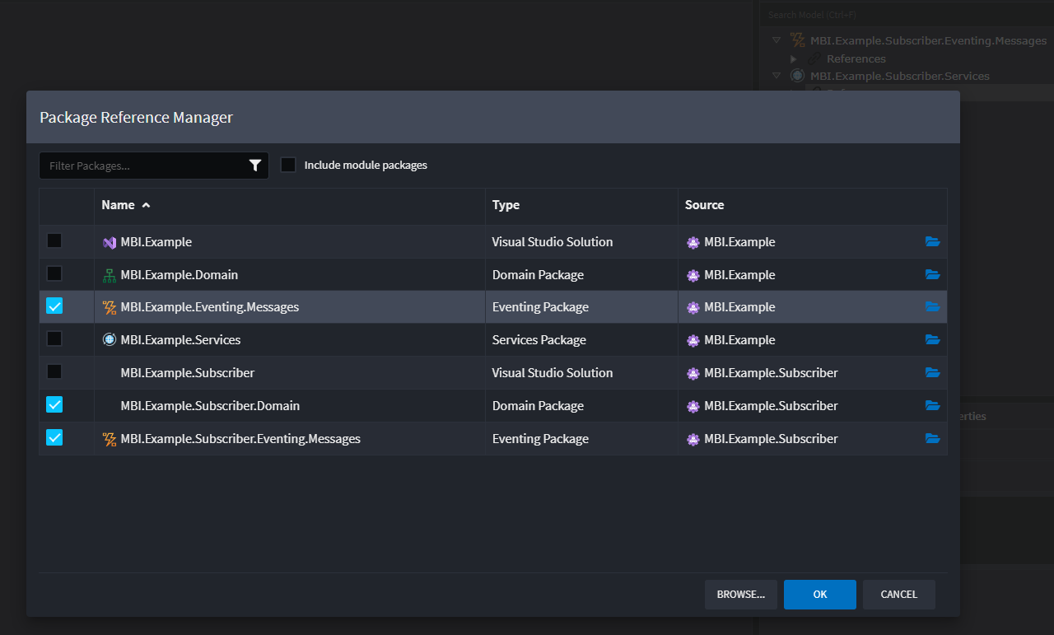
Task: Uncheck the MBI.Example.Eventing.Messages checkbox
Action: [x=54, y=306]
